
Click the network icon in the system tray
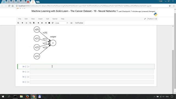pos(161,97)
